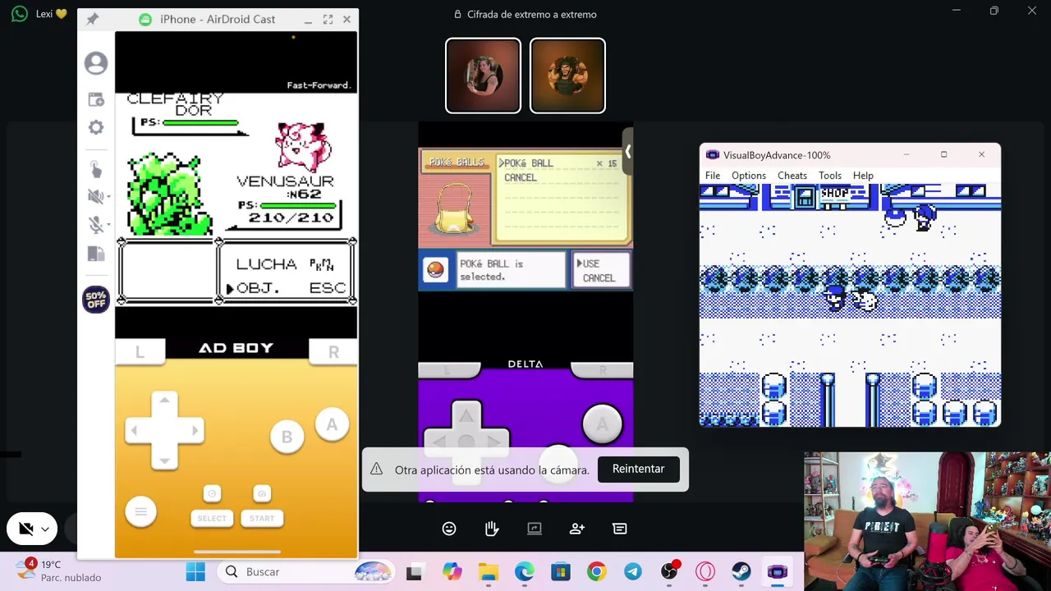Open Options menu in VisualBoyAdvance

point(749,175)
